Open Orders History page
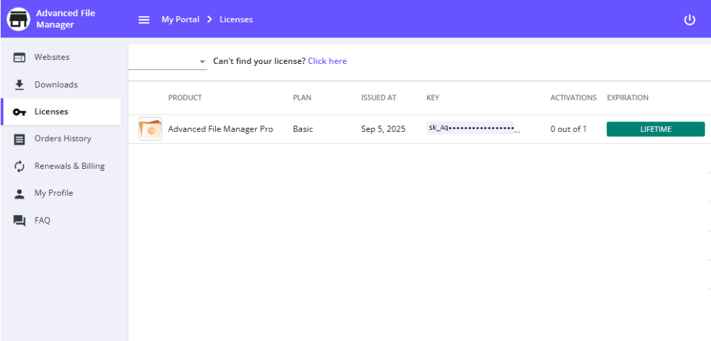Viewport: 711px width, 341px height. coord(61,139)
